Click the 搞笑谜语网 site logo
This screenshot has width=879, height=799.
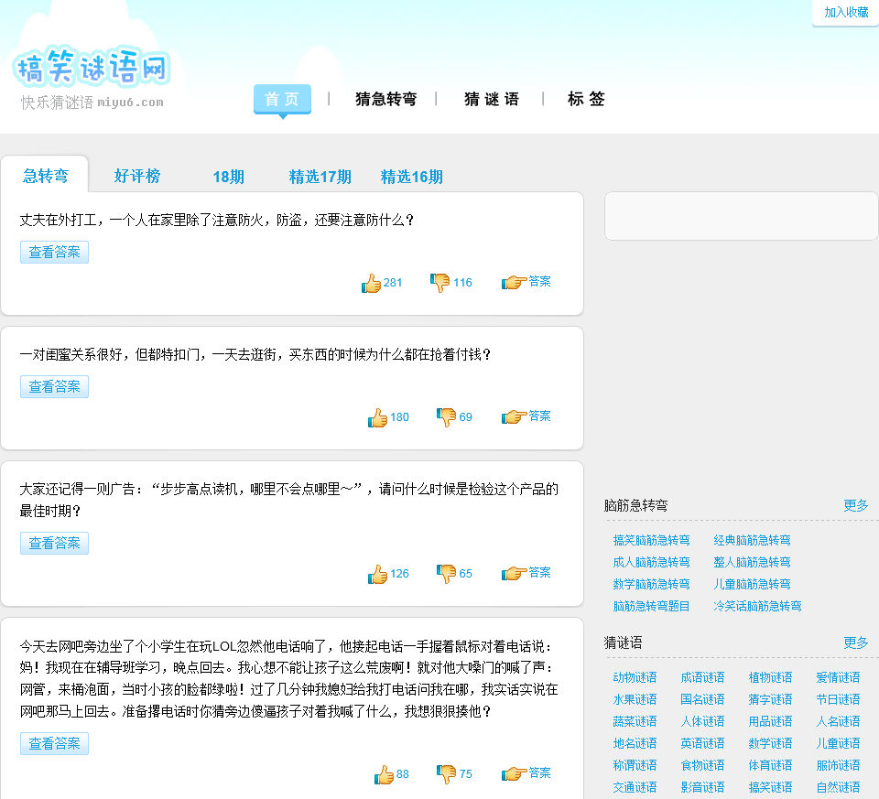pos(92,67)
